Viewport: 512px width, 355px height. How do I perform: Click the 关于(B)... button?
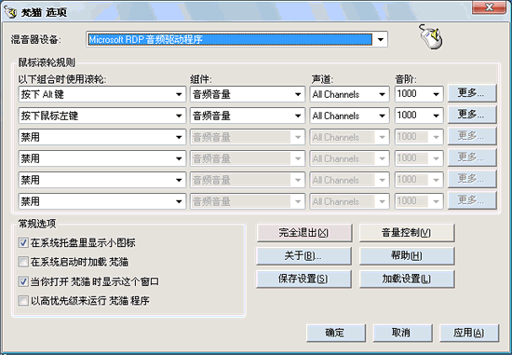304,255
